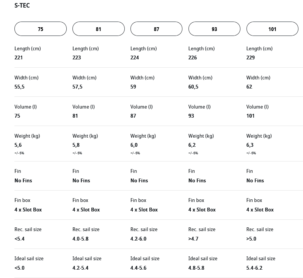Select the 81 size pill button

99,29
